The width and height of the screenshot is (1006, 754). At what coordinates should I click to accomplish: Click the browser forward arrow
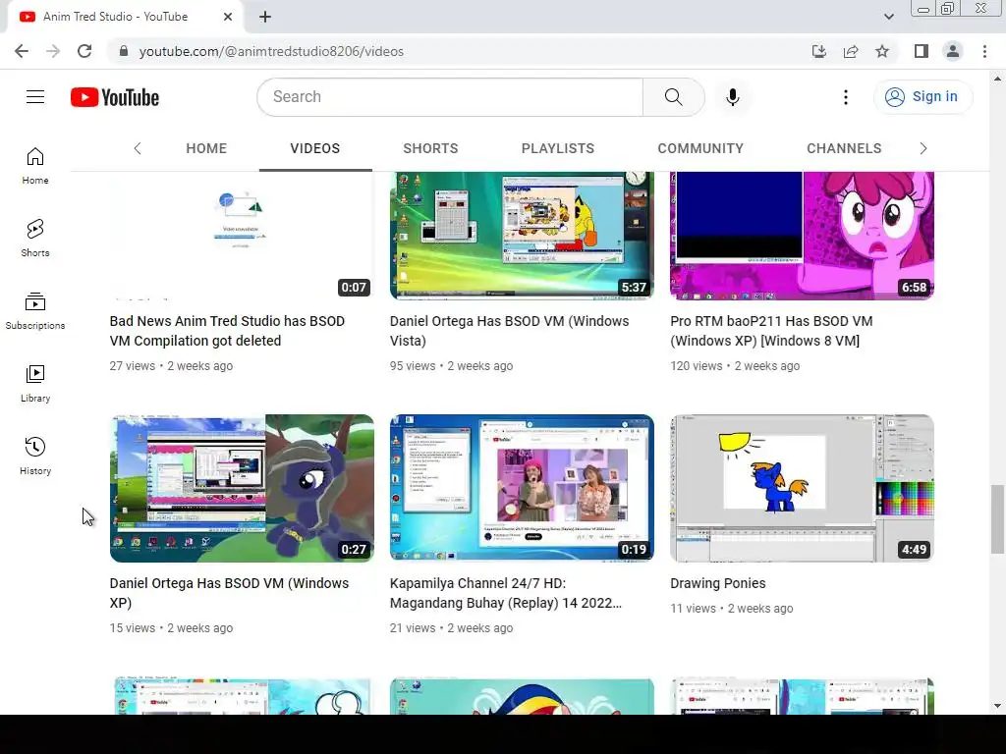pyautogui.click(x=53, y=51)
